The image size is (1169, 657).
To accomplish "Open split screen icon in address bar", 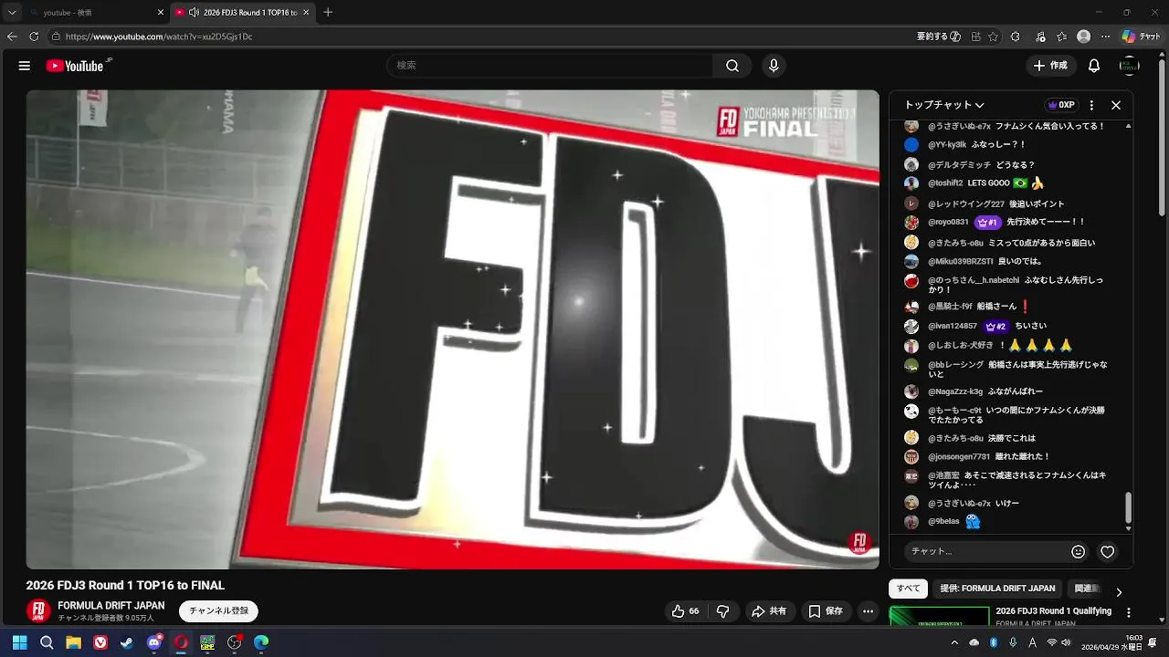I will pos(976,36).
